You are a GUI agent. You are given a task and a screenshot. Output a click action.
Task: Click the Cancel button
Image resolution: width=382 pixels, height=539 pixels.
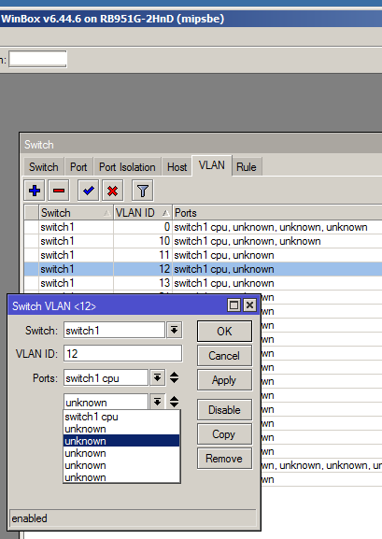pyautogui.click(x=224, y=355)
